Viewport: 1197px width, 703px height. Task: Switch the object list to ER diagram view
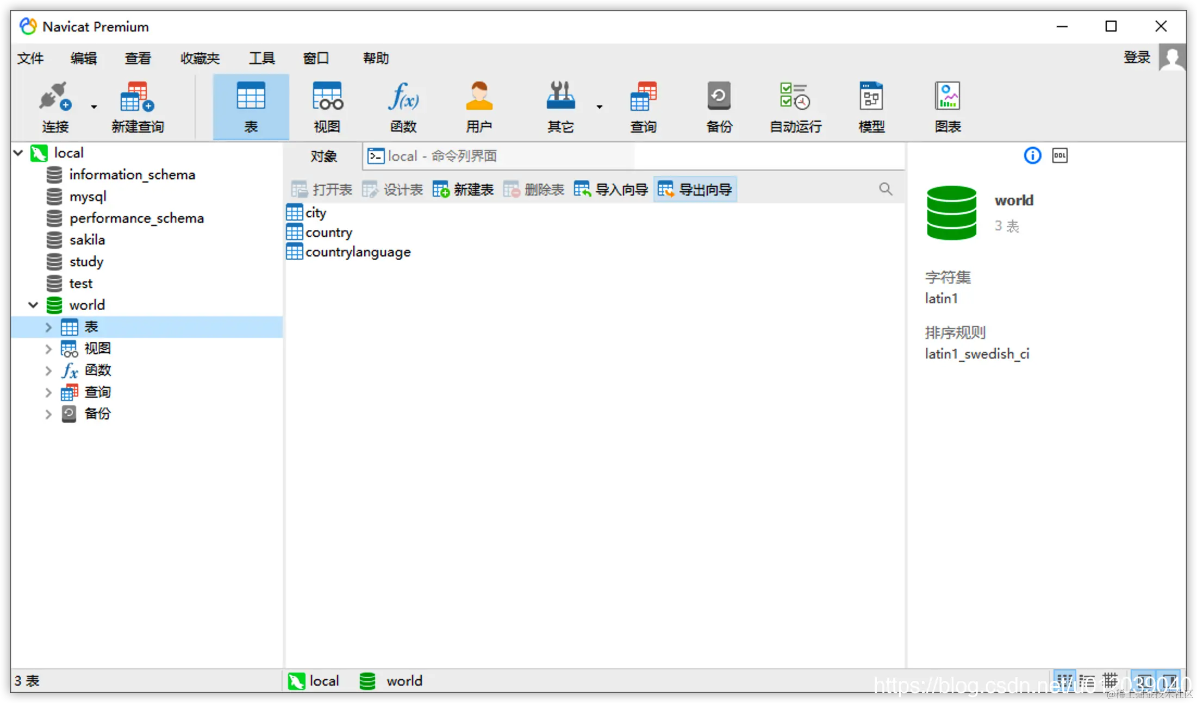coord(1109,680)
